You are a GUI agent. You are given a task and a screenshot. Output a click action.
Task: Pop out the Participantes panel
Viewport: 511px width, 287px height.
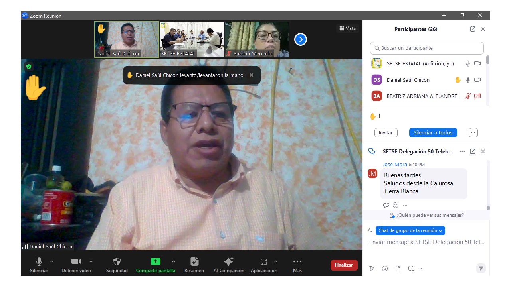[473, 29]
